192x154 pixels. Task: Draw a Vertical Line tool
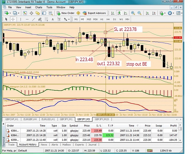coord(21,19)
